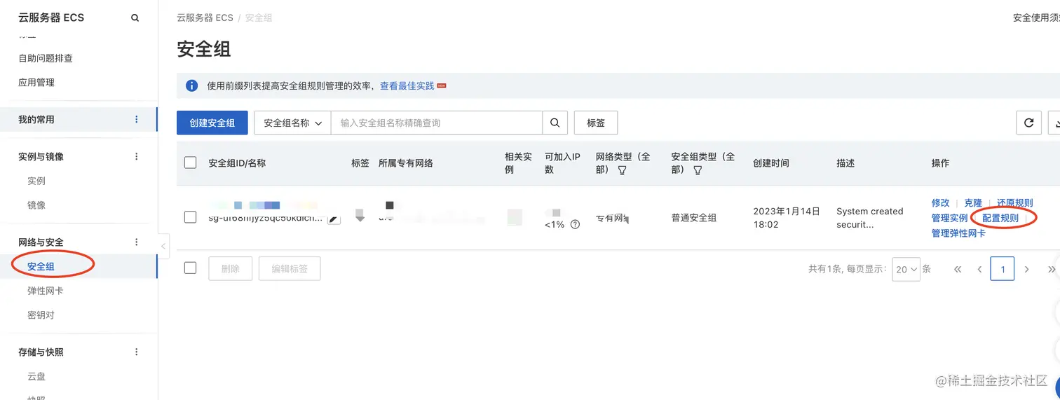The image size is (1060, 400).
Task: Click the tag icon in the 标签 column
Action: (x=360, y=215)
